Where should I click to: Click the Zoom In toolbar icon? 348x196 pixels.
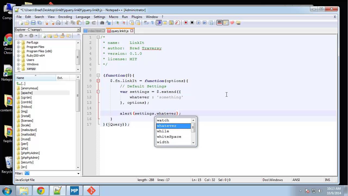point(117,23)
